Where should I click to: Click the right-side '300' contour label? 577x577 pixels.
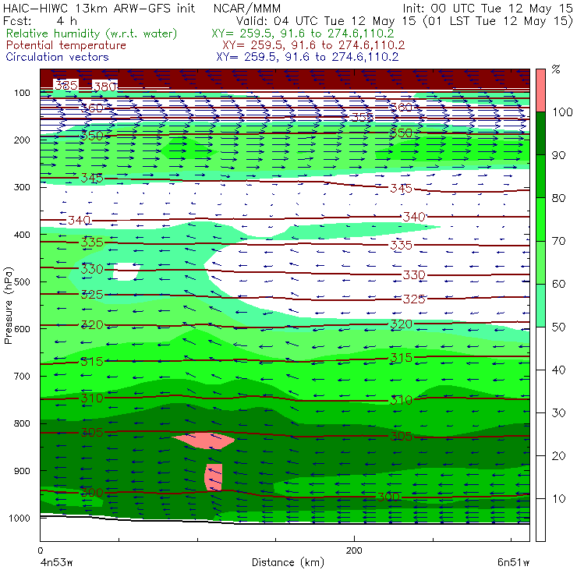click(x=388, y=497)
